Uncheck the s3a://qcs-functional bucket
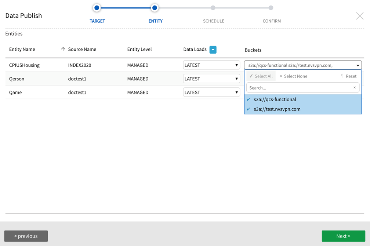The image size is (370, 246). [x=275, y=100]
